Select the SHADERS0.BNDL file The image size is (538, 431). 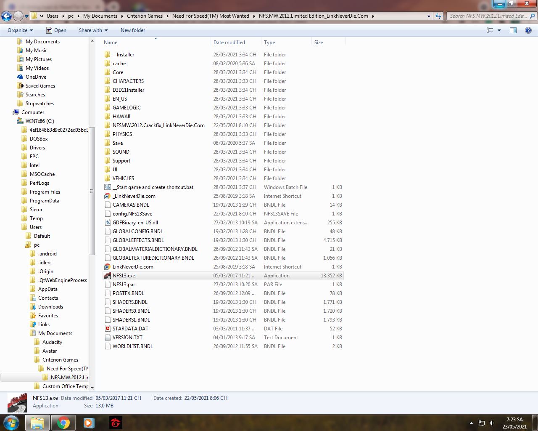coord(131,311)
